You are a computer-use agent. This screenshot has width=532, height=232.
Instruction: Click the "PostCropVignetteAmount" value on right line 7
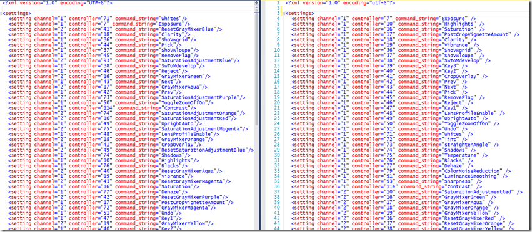click(x=476, y=34)
